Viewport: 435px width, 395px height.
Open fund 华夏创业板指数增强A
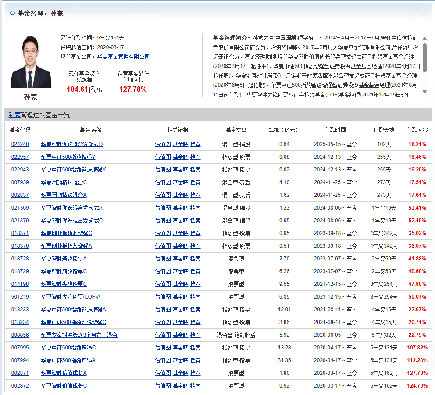[67, 246]
